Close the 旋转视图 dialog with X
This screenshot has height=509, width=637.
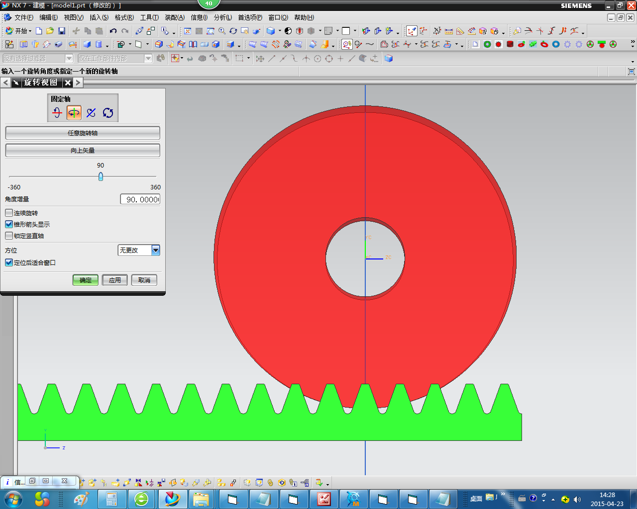tap(68, 82)
